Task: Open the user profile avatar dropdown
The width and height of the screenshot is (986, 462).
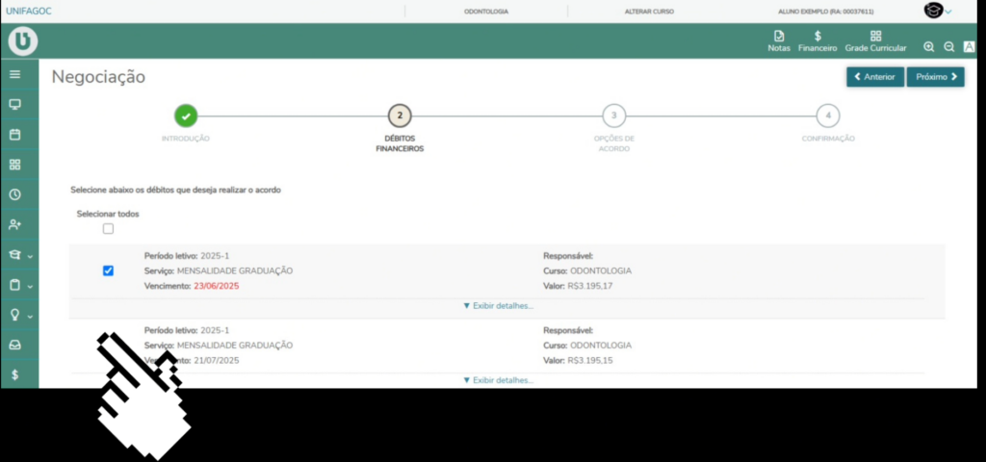Action: 937,12
